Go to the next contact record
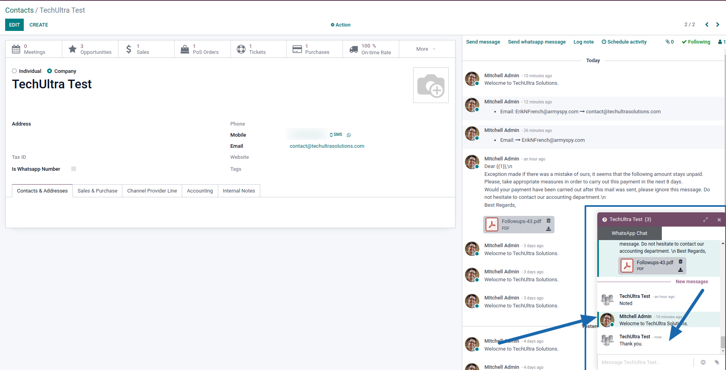726x370 pixels. tap(717, 25)
